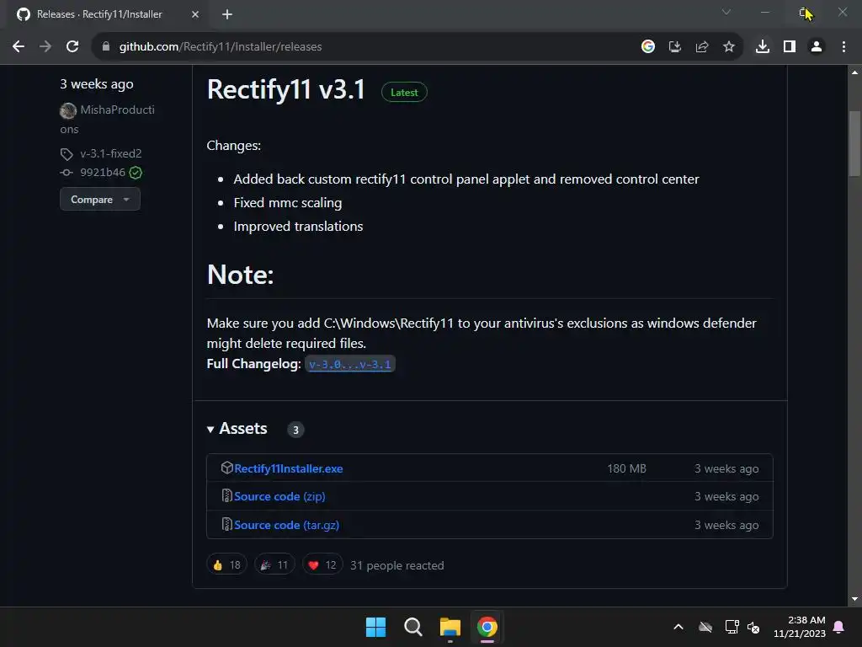The height and width of the screenshot is (647, 862).
Task: Close the Releases Rectify11 tab
Action: point(195,14)
